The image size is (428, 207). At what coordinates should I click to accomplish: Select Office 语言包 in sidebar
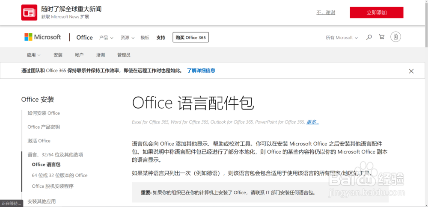pyautogui.click(x=46, y=165)
